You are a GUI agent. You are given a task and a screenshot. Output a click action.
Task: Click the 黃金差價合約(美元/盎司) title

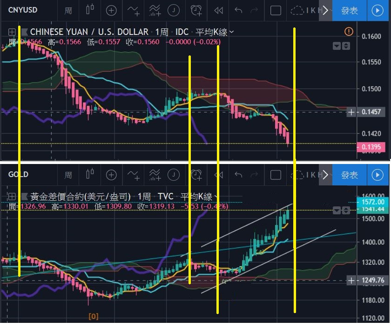[x=80, y=197]
